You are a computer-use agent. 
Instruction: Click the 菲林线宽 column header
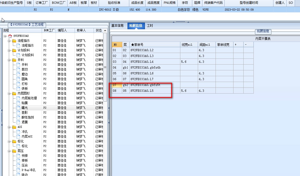pos(224,45)
